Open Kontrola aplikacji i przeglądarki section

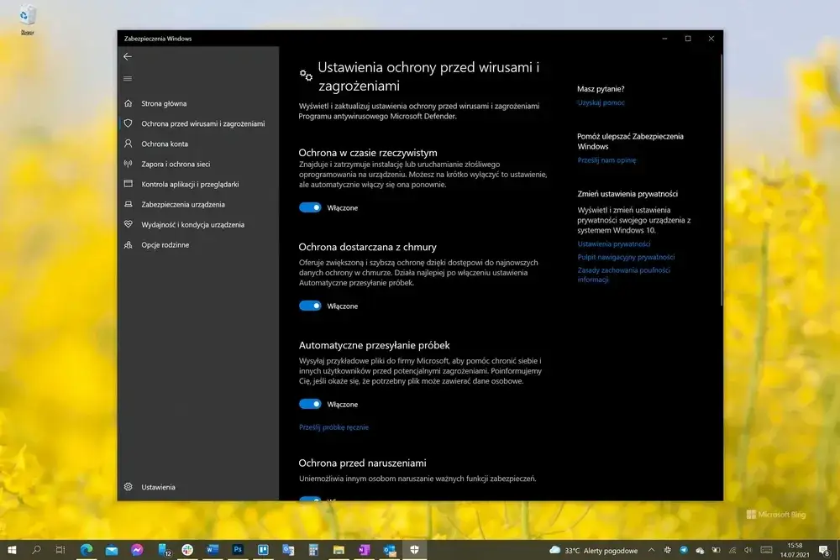point(189,184)
